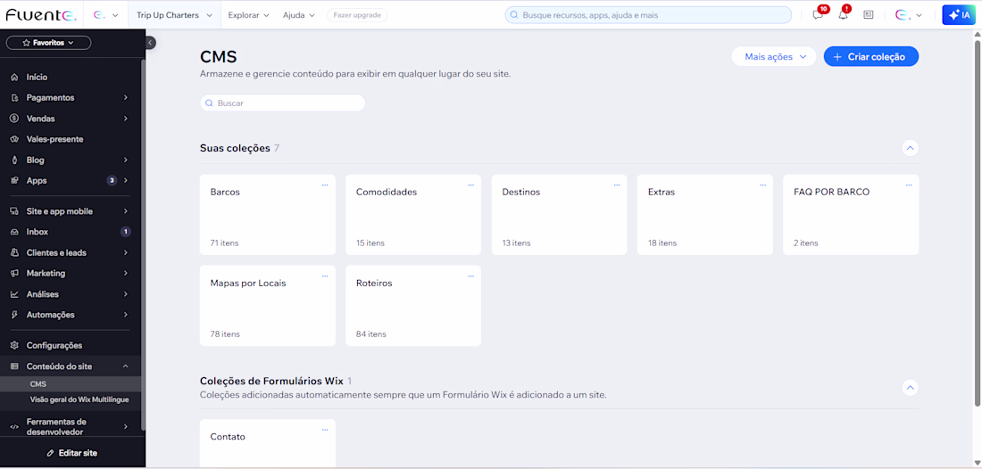982x469 pixels.
Task: Open the Favoritos dropdown
Action: point(48,43)
